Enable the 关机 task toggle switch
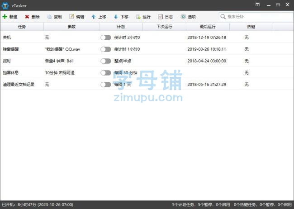This screenshot has width=294, height=209. pyautogui.click(x=106, y=38)
